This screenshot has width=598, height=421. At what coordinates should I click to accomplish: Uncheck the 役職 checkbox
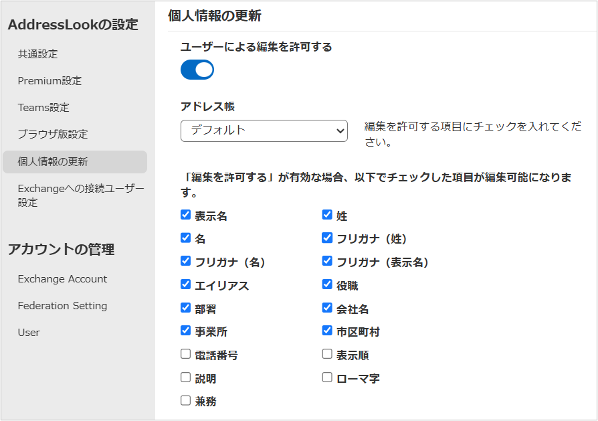[327, 284]
